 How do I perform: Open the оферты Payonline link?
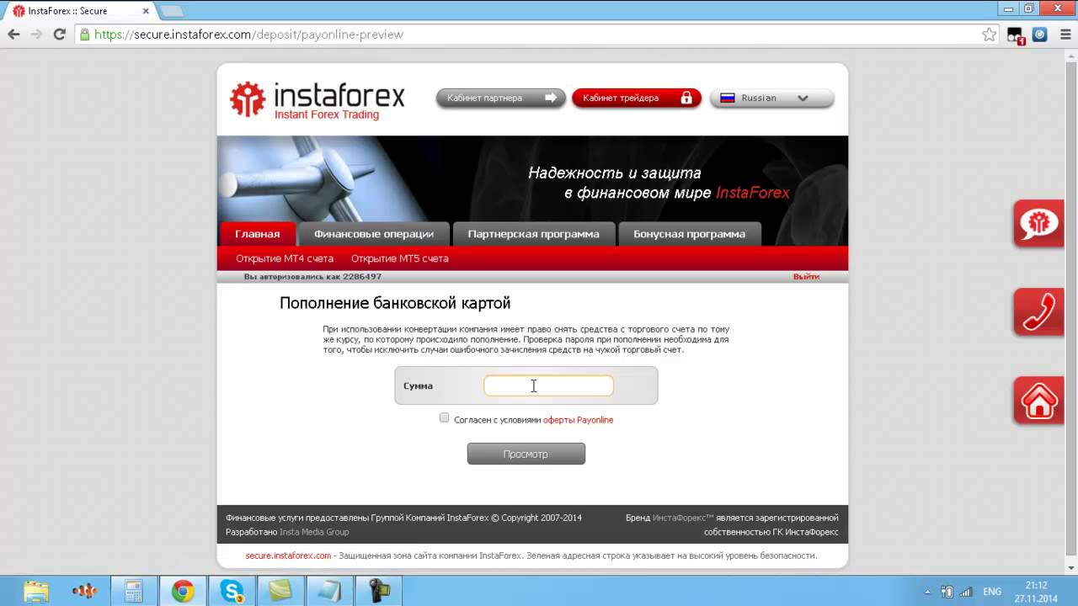(578, 420)
